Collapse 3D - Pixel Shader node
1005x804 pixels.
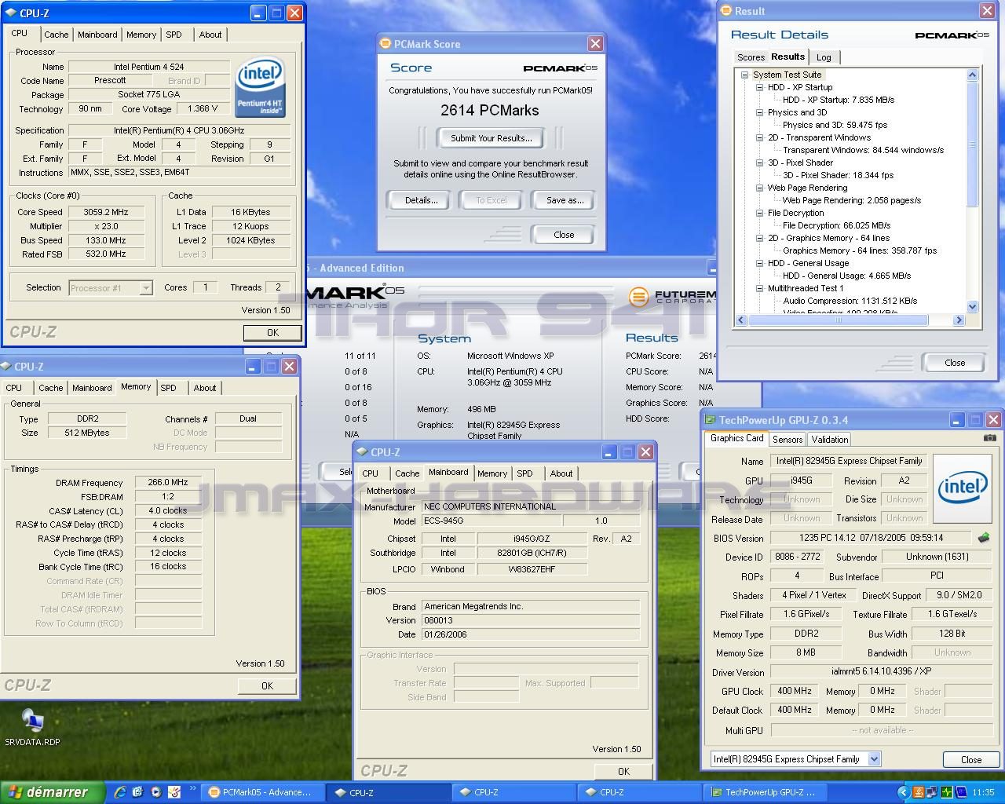pyautogui.click(x=759, y=163)
